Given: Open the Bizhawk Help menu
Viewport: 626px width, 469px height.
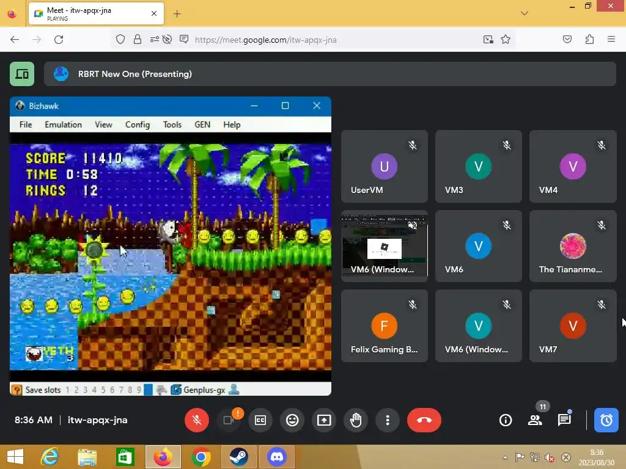Looking at the screenshot, I should (x=232, y=125).
